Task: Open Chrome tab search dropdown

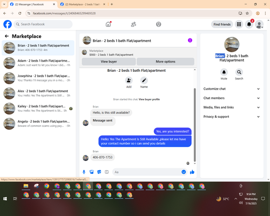Action: pos(4,4)
